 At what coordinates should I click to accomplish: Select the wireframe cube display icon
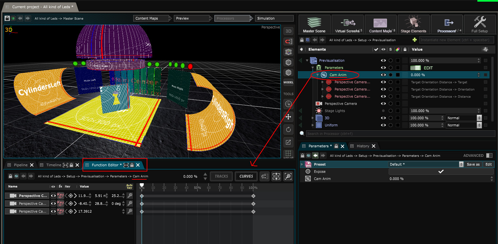point(288,73)
